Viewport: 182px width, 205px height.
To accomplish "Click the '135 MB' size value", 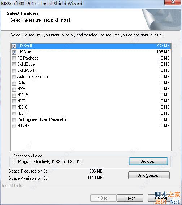I will coord(163,52).
